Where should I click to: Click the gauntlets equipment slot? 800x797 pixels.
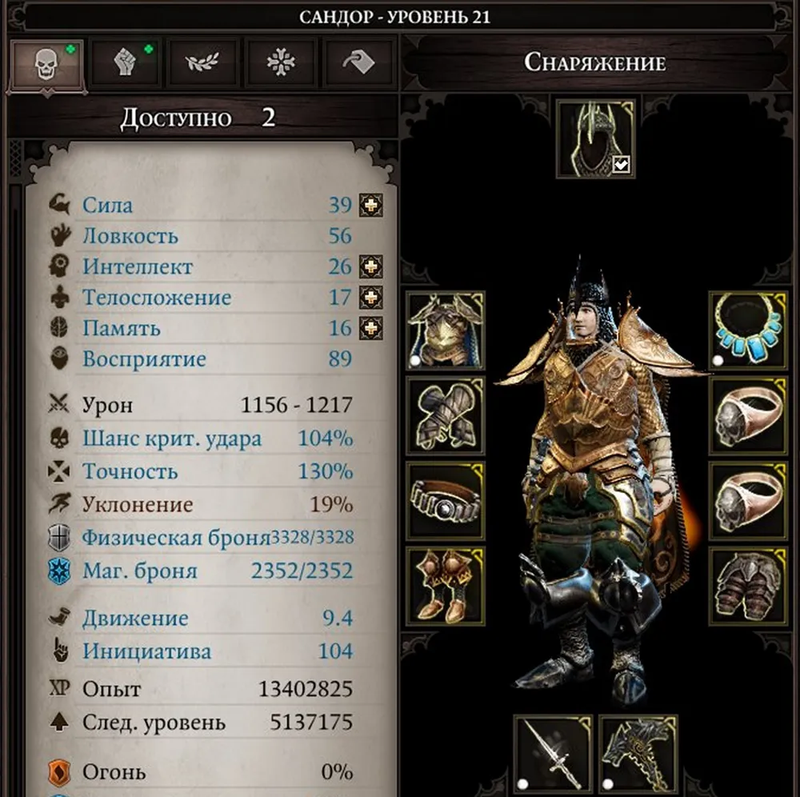click(x=446, y=416)
